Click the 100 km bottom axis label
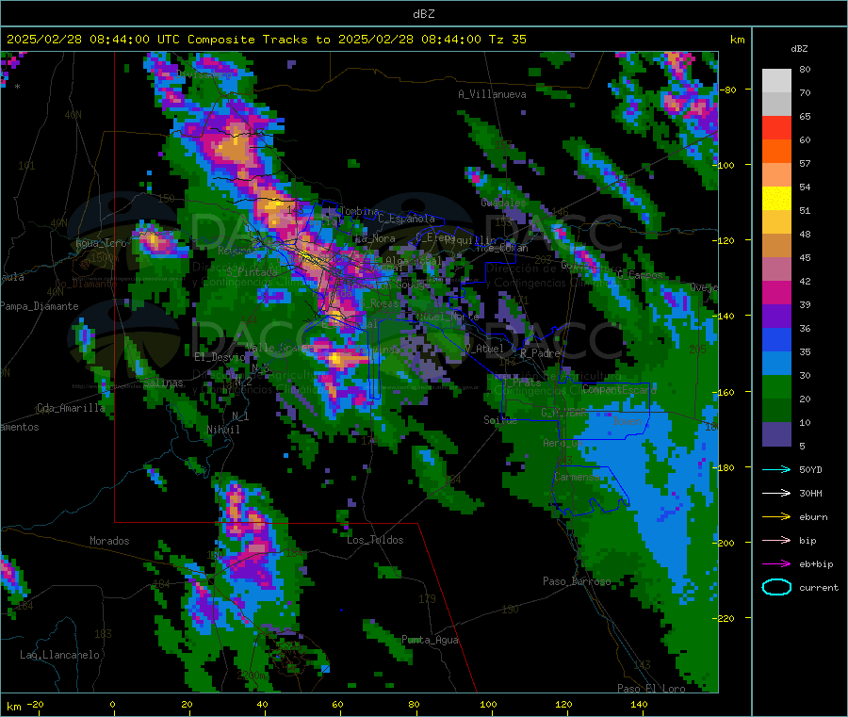This screenshot has width=848, height=717. [x=488, y=704]
